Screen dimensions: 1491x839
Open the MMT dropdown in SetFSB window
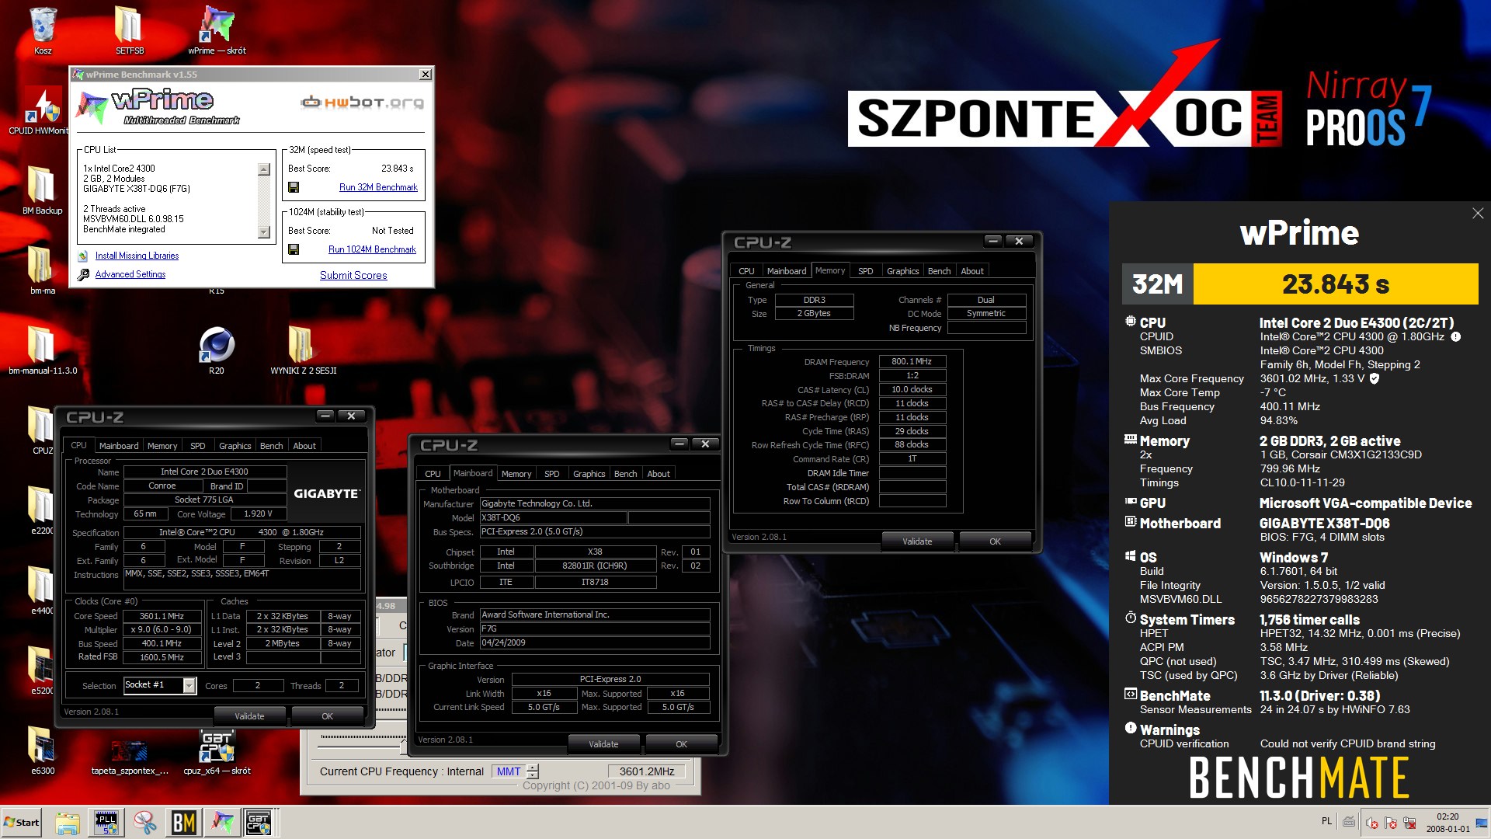(509, 771)
